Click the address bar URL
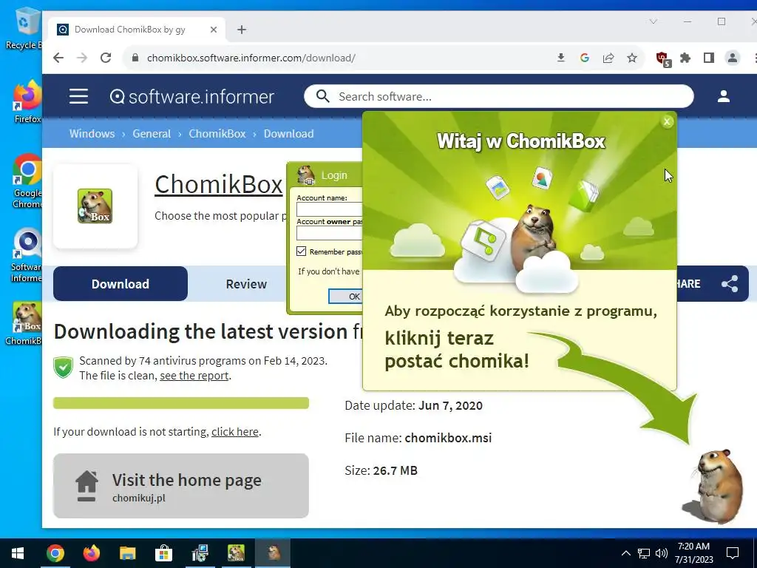Image resolution: width=757 pixels, height=568 pixels. click(x=251, y=58)
